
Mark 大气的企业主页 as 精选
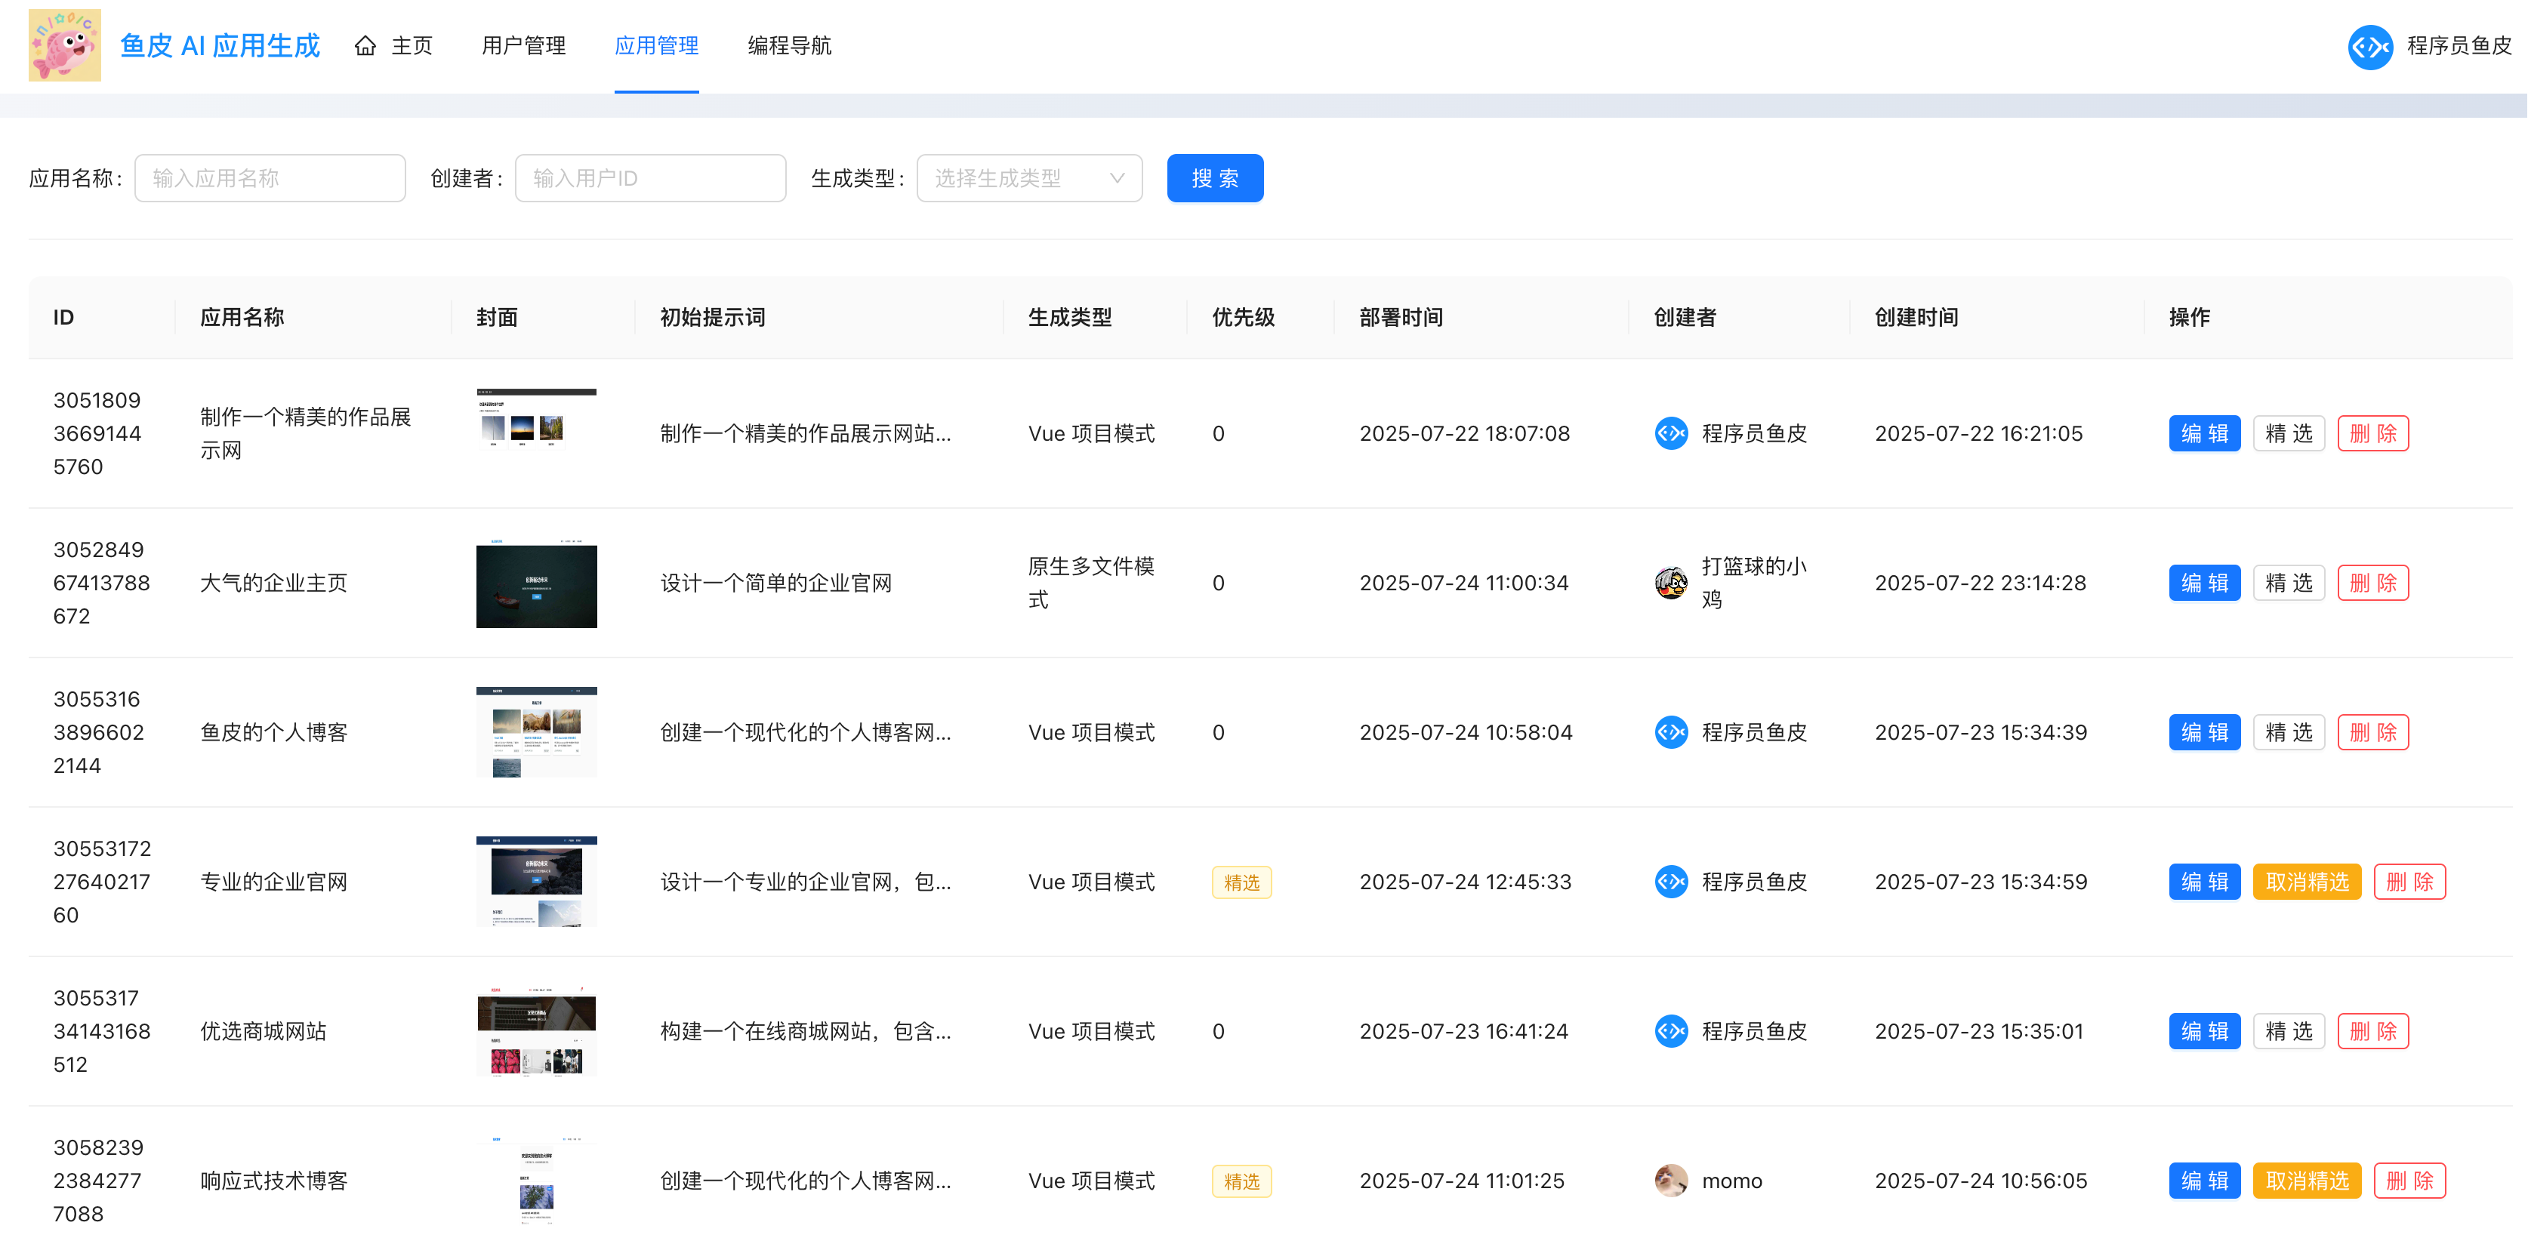click(2289, 583)
